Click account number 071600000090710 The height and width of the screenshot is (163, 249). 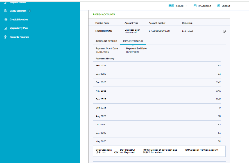coord(159,31)
